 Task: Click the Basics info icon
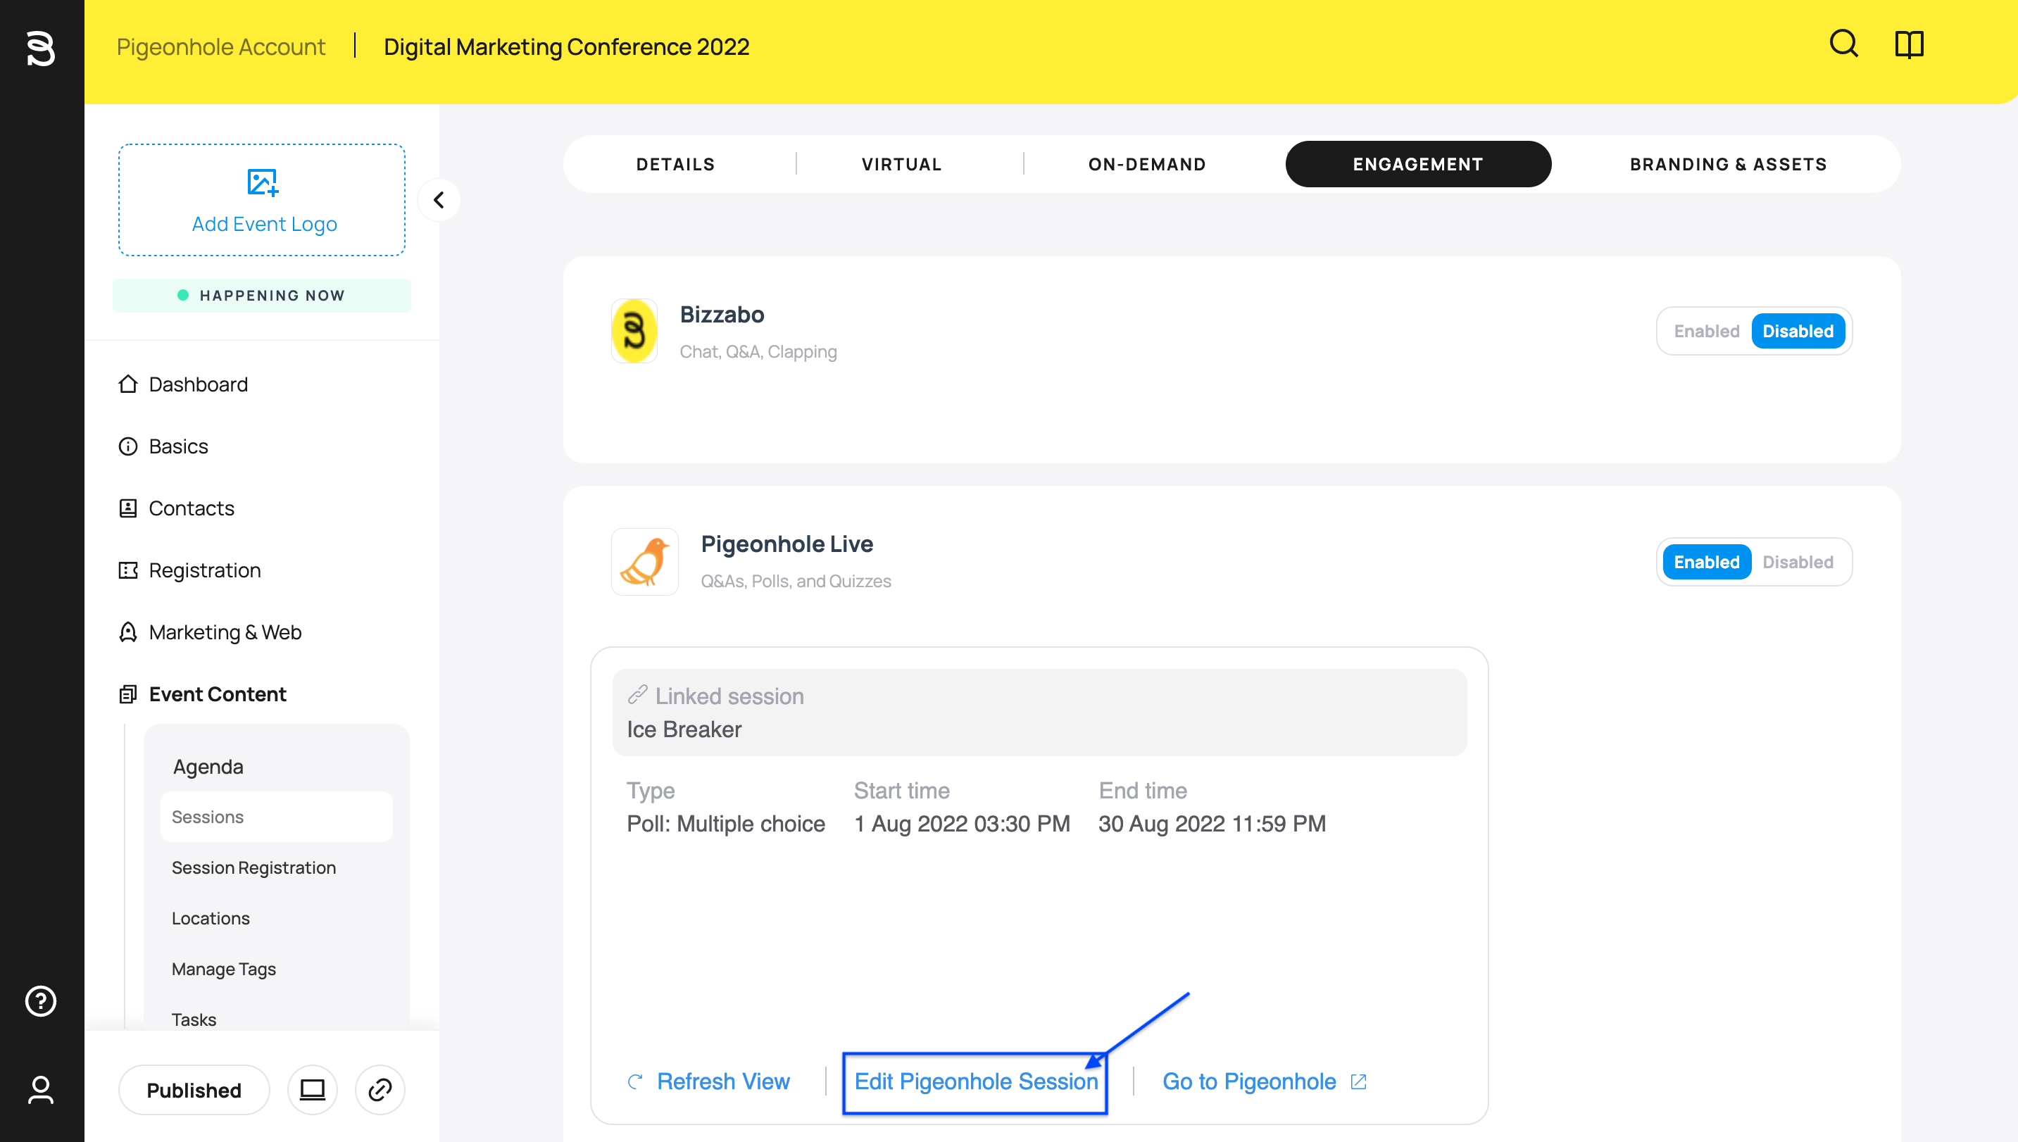(x=128, y=446)
